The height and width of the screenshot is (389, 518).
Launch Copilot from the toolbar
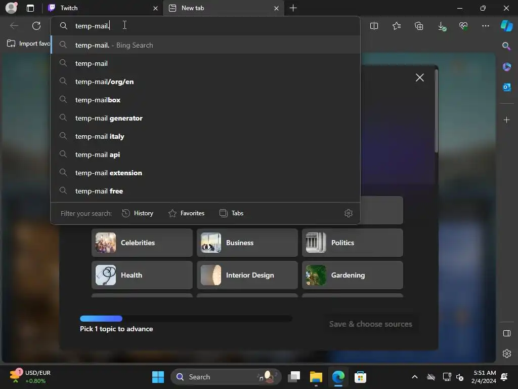pyautogui.click(x=506, y=26)
